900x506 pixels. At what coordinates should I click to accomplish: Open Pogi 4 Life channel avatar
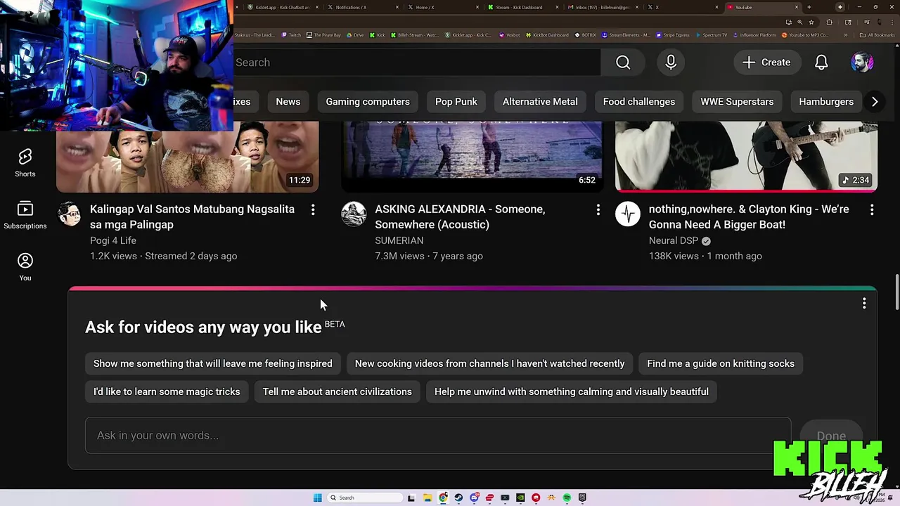click(69, 214)
